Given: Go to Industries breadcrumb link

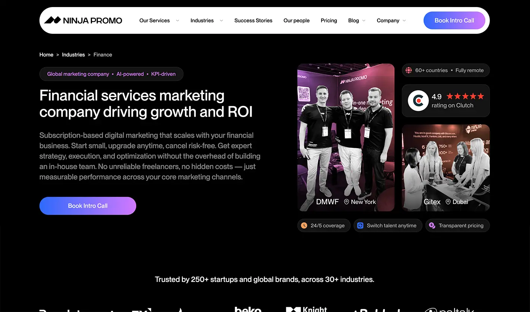Looking at the screenshot, I should (73, 55).
